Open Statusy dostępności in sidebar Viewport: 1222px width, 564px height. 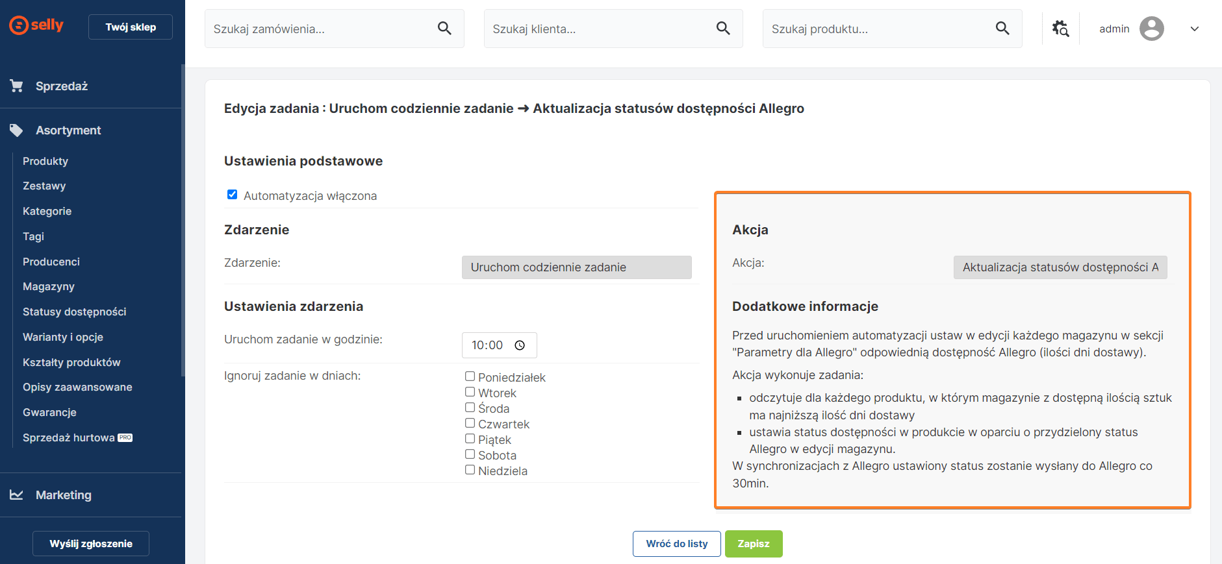pyautogui.click(x=74, y=312)
